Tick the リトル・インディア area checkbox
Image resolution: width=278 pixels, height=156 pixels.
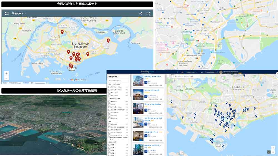tap(109, 135)
